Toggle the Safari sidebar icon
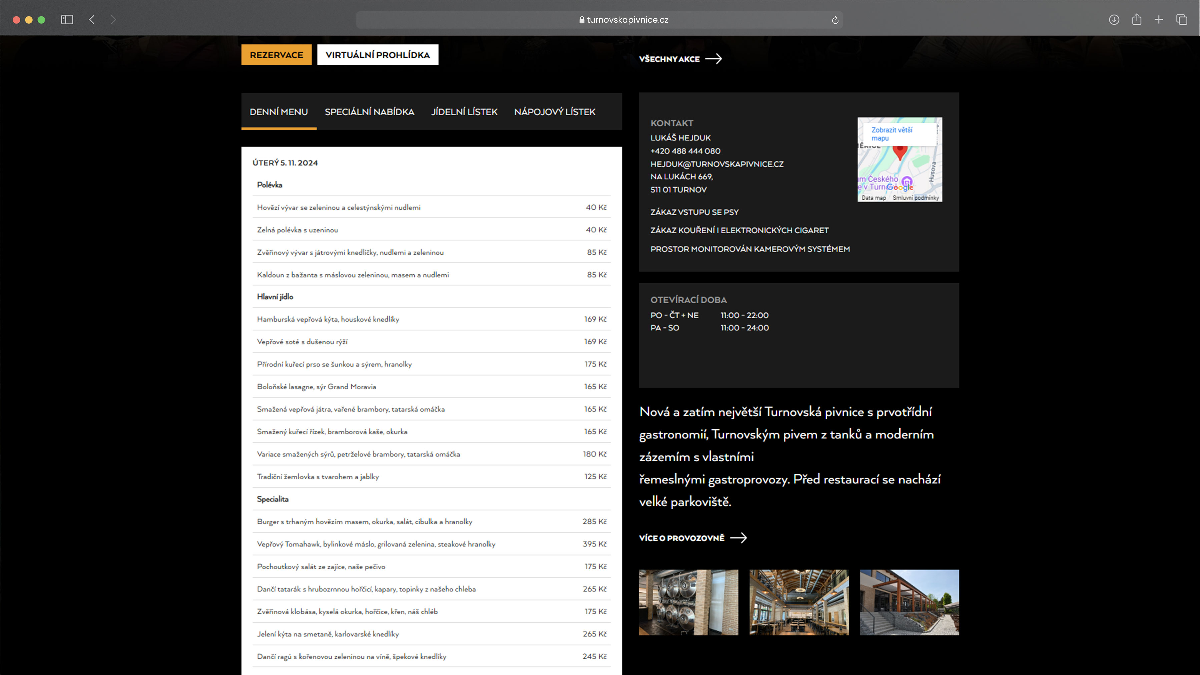Image resolution: width=1200 pixels, height=675 pixels. coord(67,20)
